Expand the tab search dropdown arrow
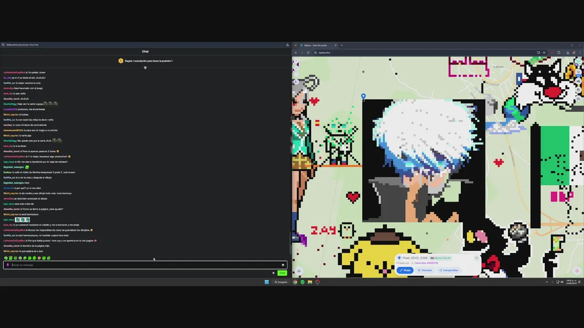The width and height of the screenshot is (584, 328). click(295, 45)
